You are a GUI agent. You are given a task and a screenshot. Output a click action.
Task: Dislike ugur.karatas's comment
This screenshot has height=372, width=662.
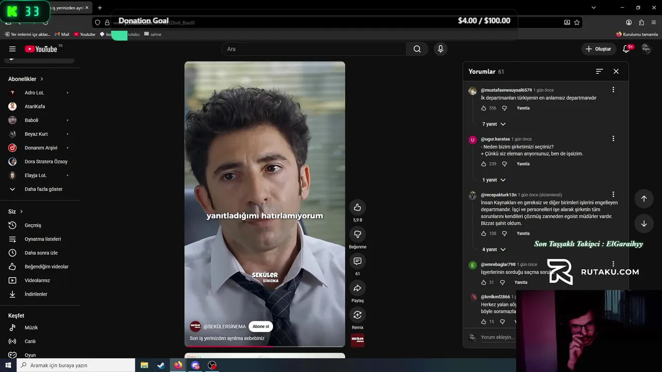[x=504, y=164]
